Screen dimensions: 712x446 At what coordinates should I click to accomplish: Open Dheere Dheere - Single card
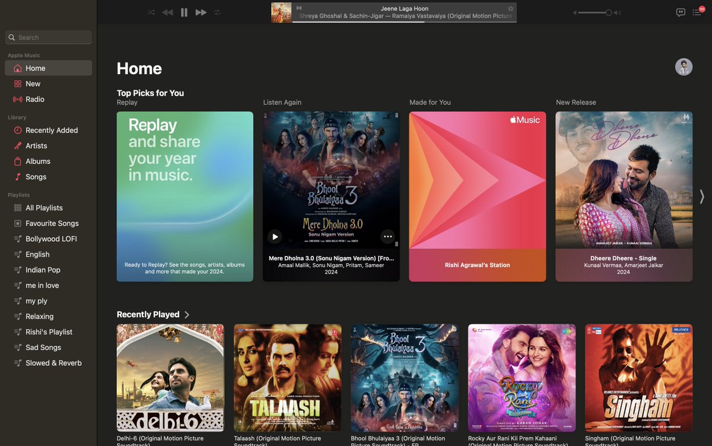pos(624,197)
